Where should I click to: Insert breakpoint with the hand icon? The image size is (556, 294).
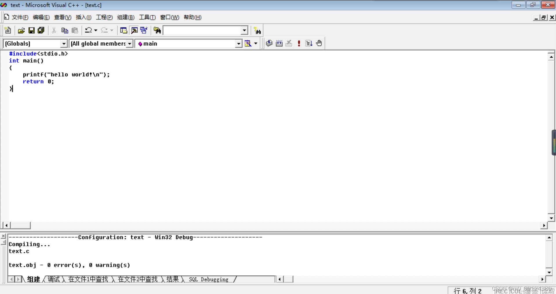(x=319, y=43)
